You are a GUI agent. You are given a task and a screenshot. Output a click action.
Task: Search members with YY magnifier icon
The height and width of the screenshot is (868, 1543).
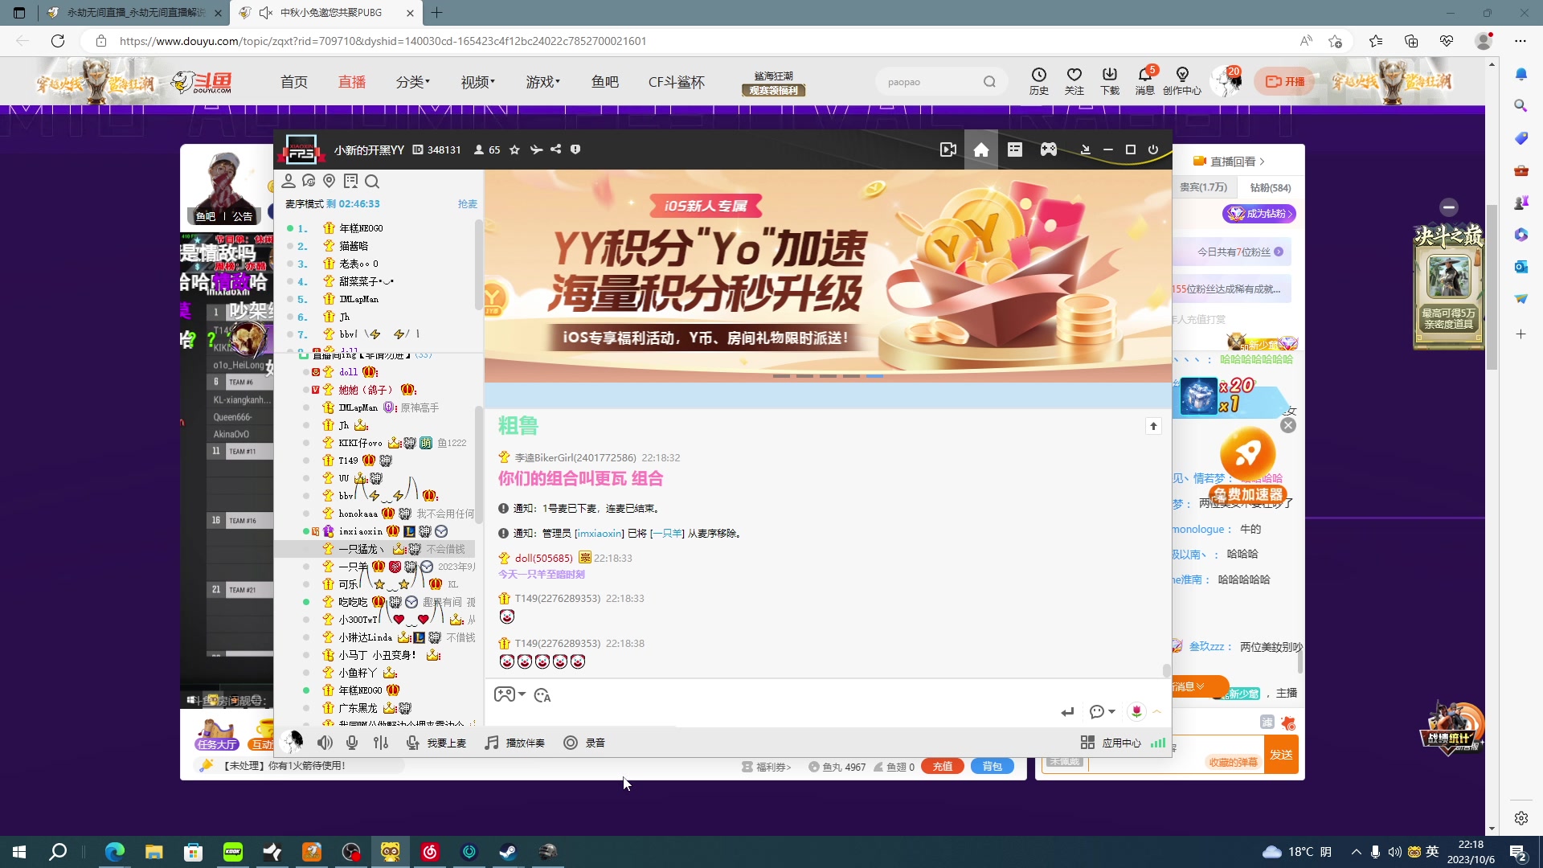(371, 181)
